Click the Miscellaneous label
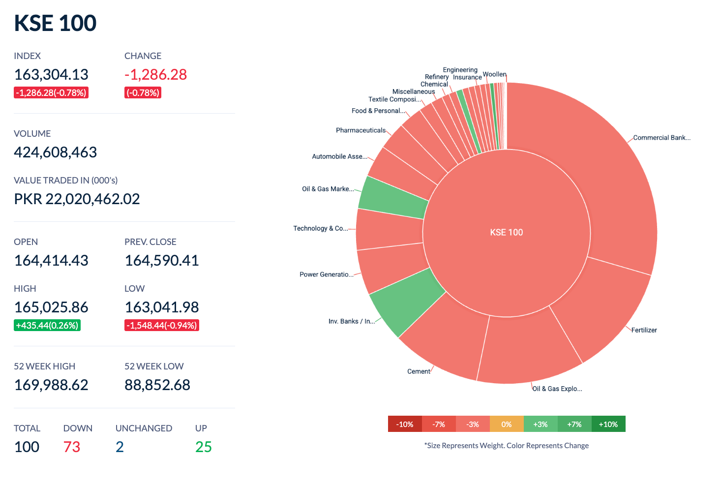This screenshot has width=721, height=488. click(414, 91)
